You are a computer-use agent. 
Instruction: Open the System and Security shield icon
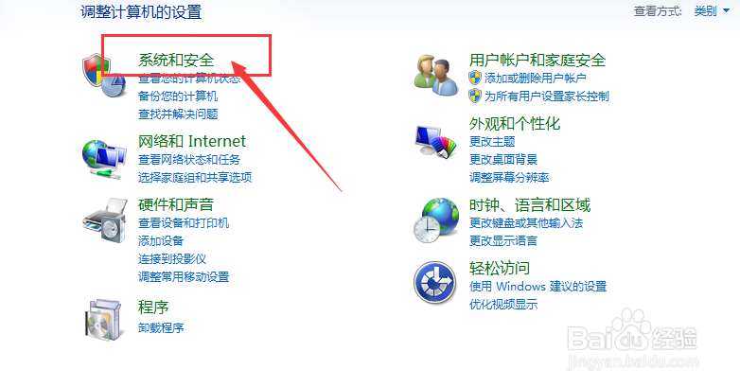[104, 76]
